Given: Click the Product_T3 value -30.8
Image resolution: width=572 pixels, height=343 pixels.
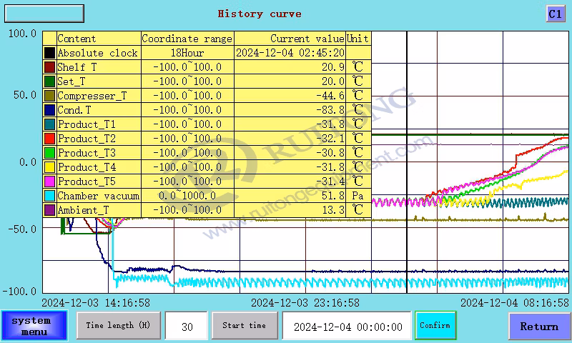Looking at the screenshot, I should (x=330, y=153).
